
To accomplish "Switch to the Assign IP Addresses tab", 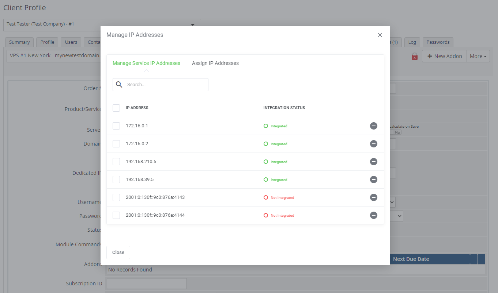I will [215, 63].
